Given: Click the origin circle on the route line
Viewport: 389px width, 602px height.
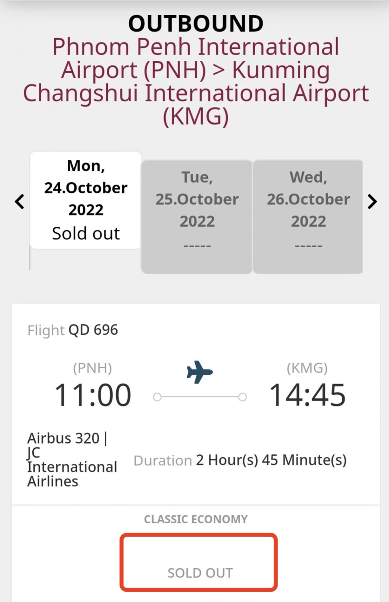Looking at the screenshot, I should (157, 397).
